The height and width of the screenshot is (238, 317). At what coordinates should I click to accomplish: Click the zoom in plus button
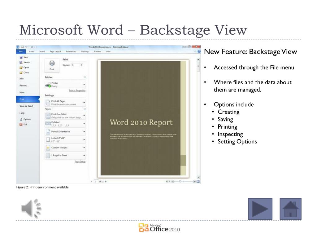194,182
